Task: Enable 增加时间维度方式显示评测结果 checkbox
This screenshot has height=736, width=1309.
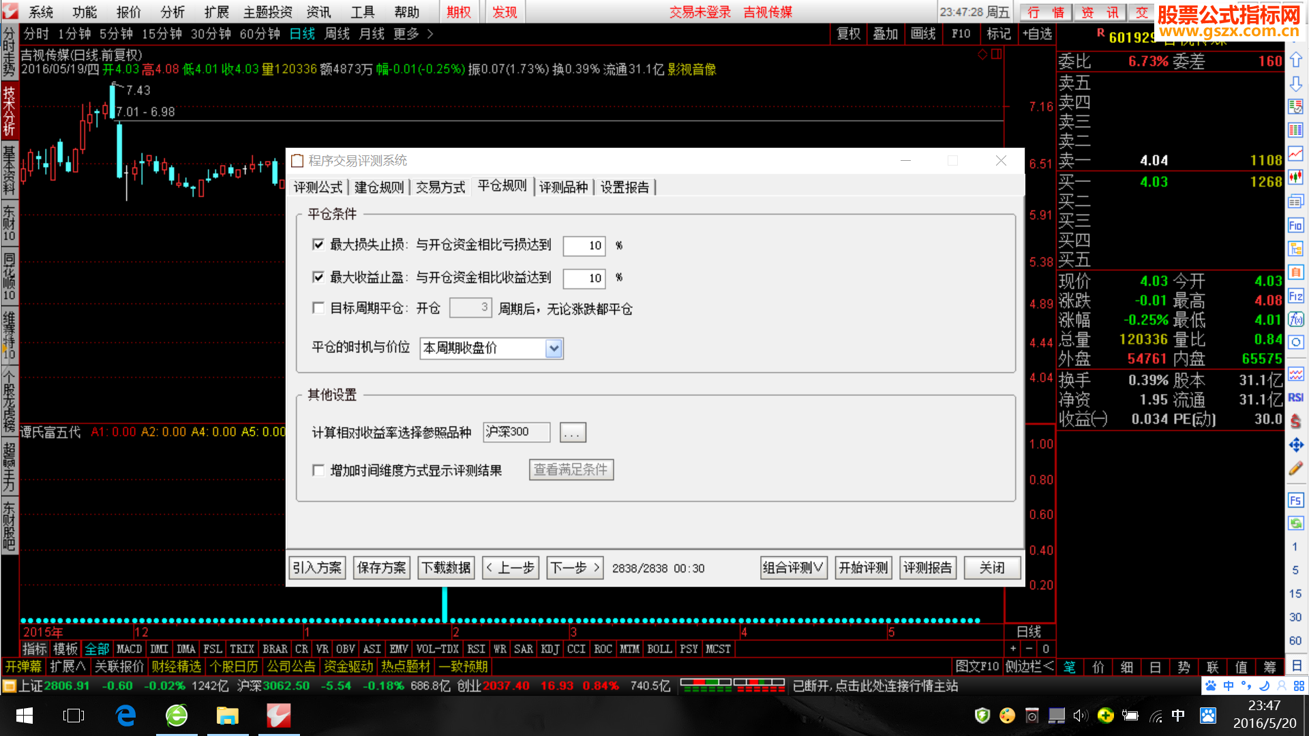Action: (x=318, y=470)
